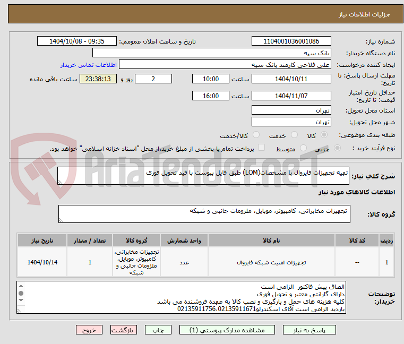This screenshot has width=404, height=344.
Task: Click the تعداد / مقدار column header
Action: 90,240
